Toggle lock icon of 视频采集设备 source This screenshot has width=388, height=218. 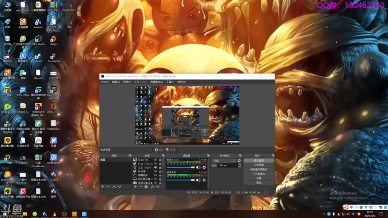click(x=161, y=183)
